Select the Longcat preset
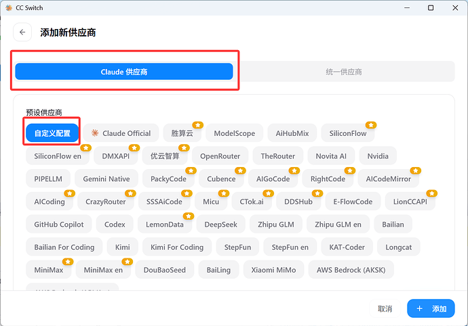Viewport: 468px width, 326px height. (x=398, y=247)
